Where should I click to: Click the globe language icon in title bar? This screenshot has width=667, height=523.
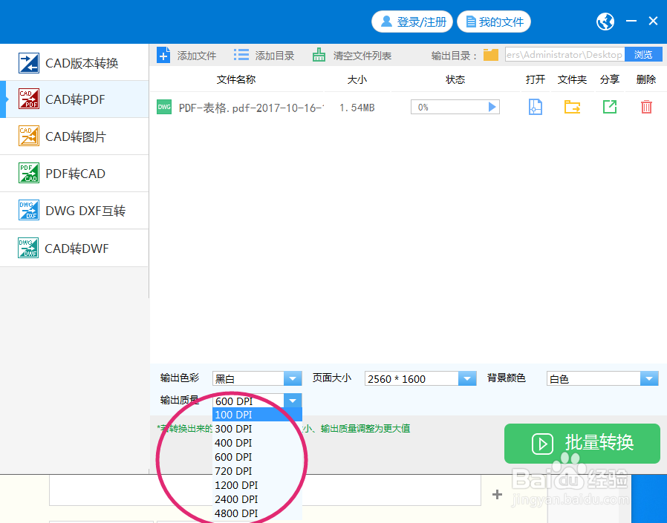pos(605,22)
